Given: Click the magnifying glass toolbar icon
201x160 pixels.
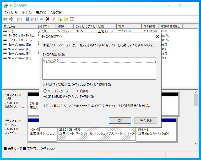Looking at the screenshot, I should (66, 19).
